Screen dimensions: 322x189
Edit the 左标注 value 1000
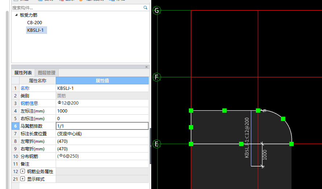(102, 111)
